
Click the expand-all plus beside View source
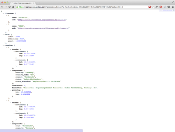pyautogui.click(x=160, y=10)
